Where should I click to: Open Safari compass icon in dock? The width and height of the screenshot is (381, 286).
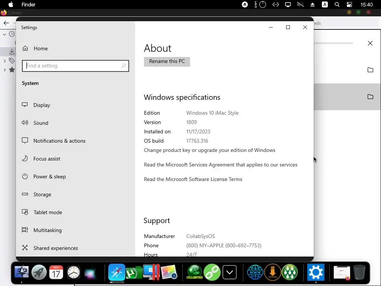117,272
